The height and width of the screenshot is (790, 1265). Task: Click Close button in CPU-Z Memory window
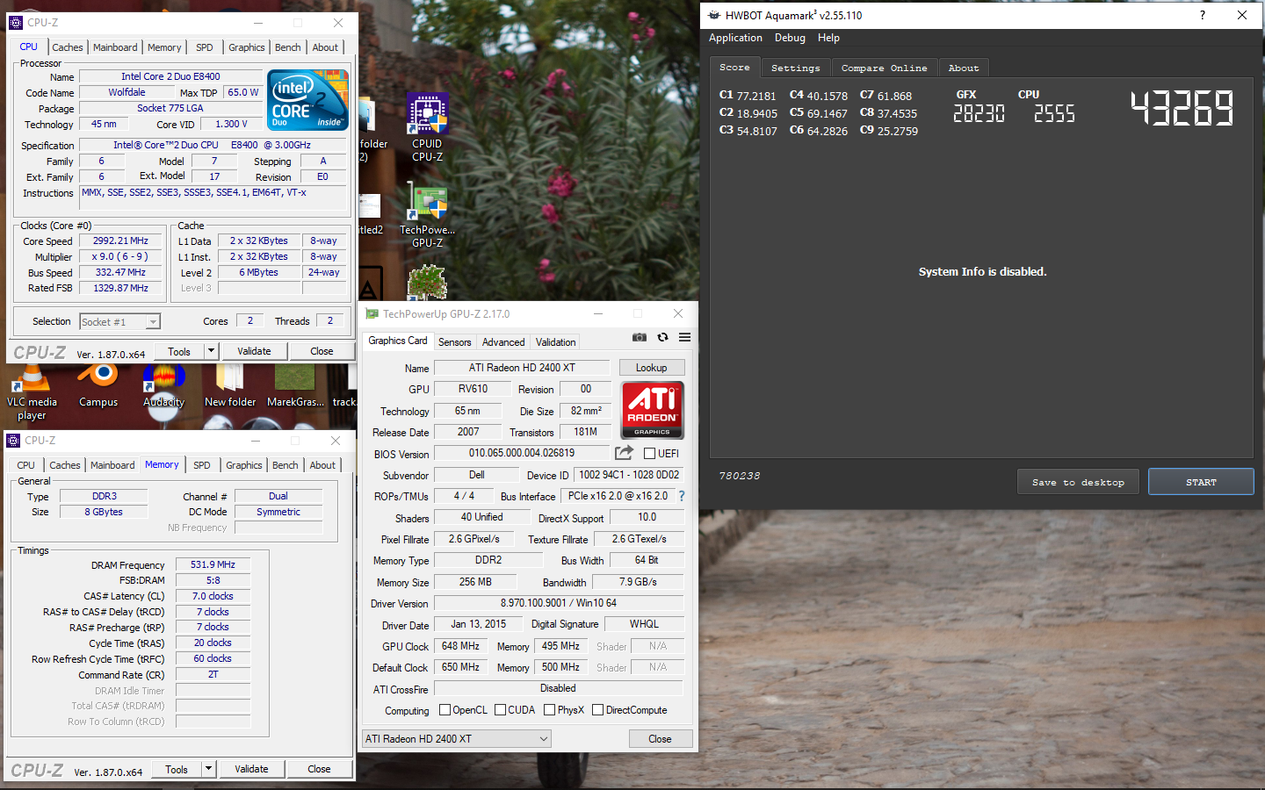point(319,769)
